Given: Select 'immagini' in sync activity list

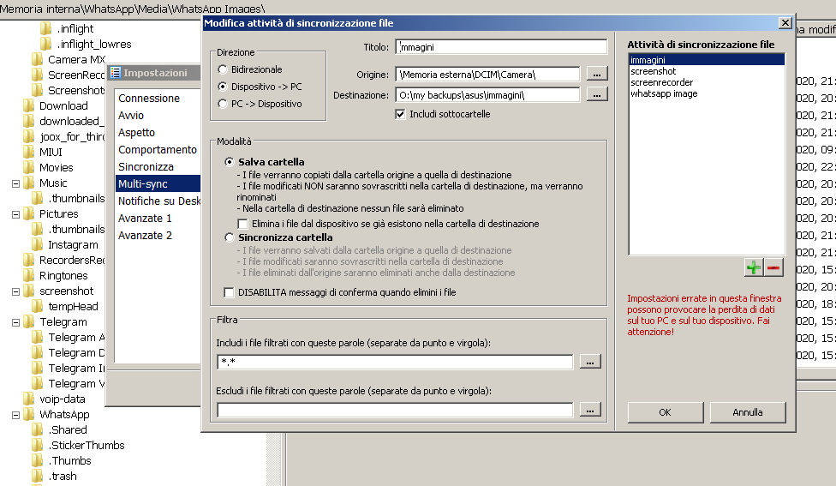Looking at the screenshot, I should (x=707, y=60).
